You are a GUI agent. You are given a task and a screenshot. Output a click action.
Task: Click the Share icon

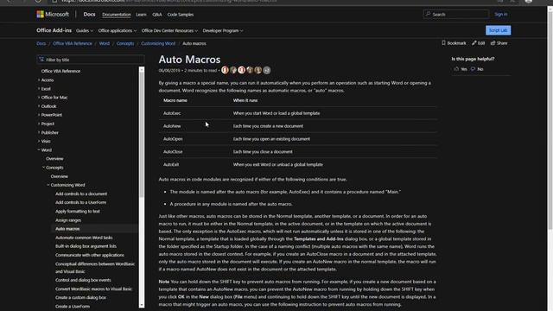pos(493,43)
